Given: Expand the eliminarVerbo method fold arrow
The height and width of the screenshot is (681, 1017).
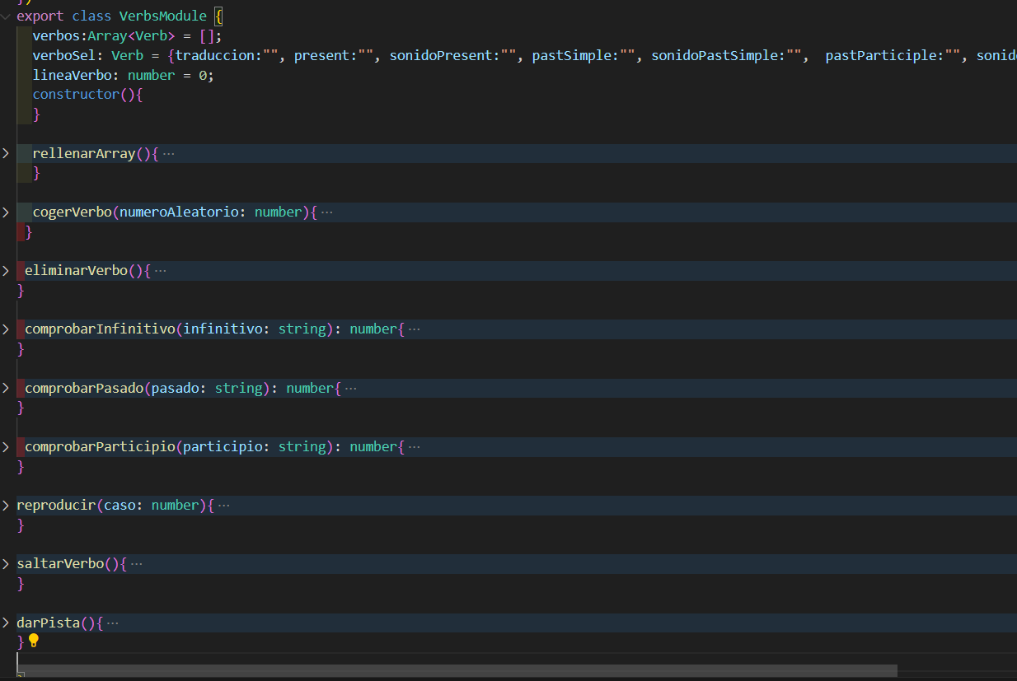Looking at the screenshot, I should tap(6, 271).
